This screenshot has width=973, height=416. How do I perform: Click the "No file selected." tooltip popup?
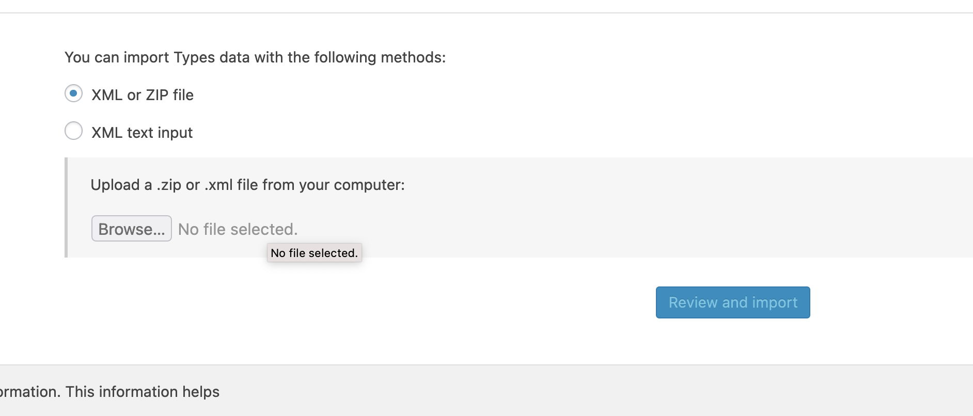tap(315, 253)
